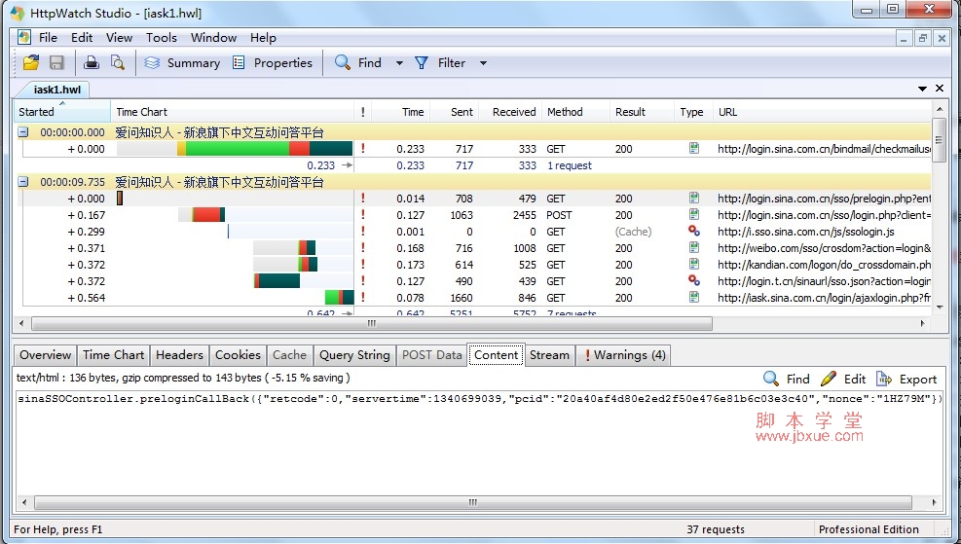The image size is (961, 544).
Task: Switch to the Overview tab
Action: 46,354
